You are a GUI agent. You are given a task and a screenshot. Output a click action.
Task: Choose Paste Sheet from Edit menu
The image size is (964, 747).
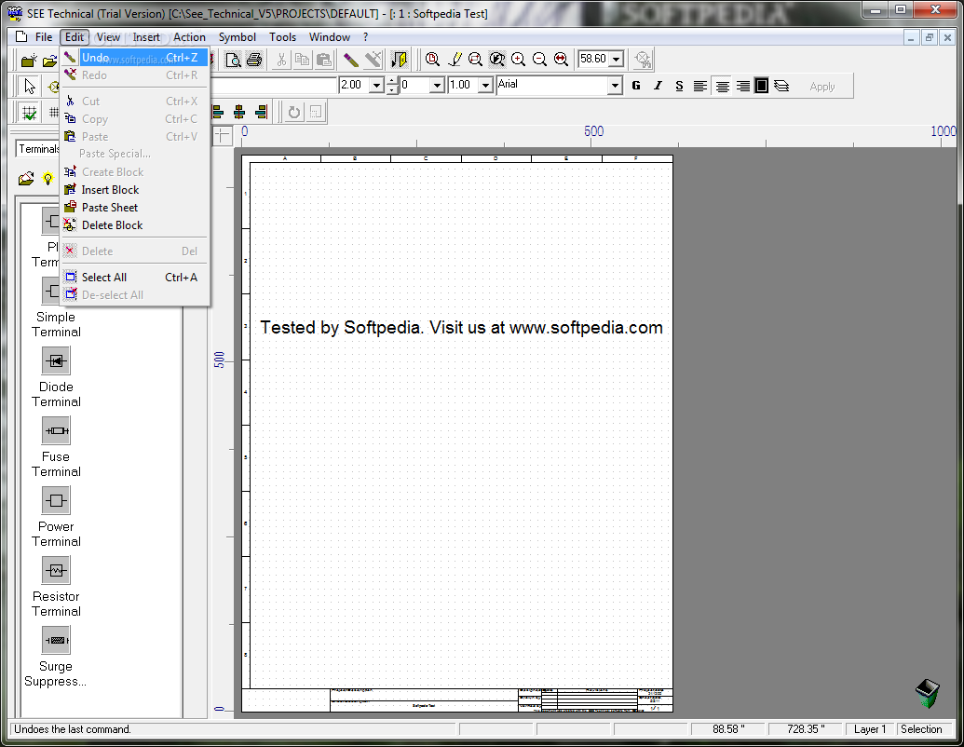[x=135, y=208]
